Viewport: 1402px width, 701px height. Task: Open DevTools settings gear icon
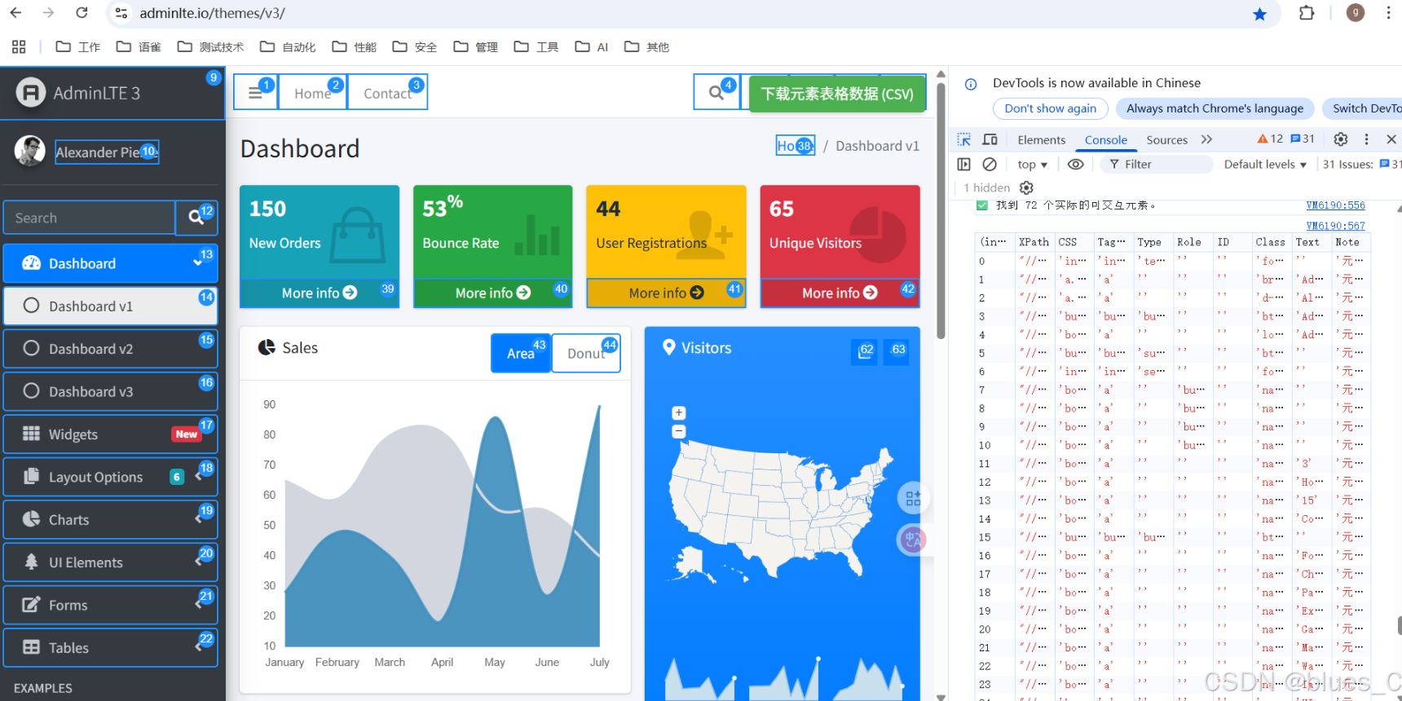tap(1341, 139)
